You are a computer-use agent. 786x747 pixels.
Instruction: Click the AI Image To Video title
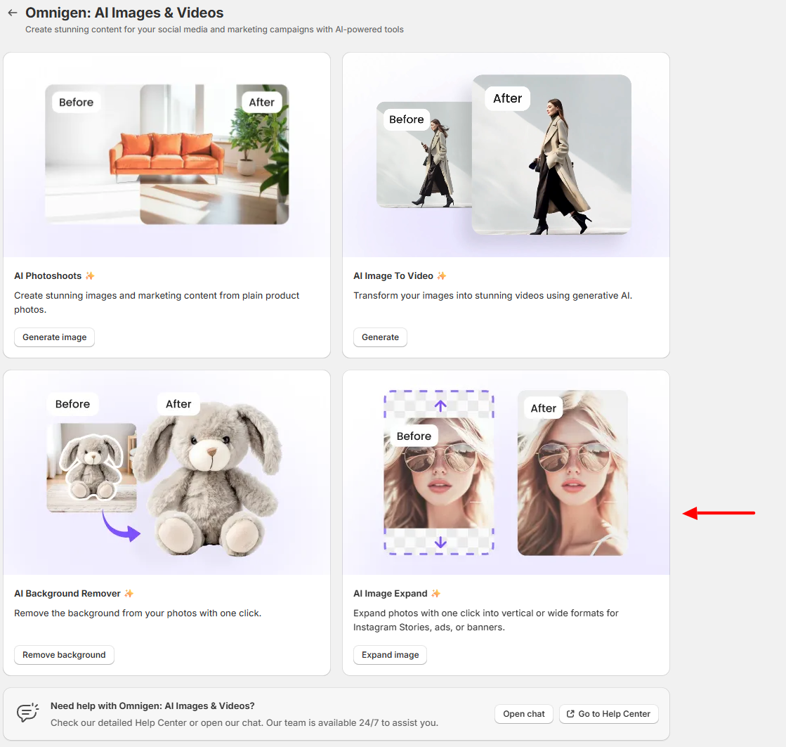(x=393, y=275)
